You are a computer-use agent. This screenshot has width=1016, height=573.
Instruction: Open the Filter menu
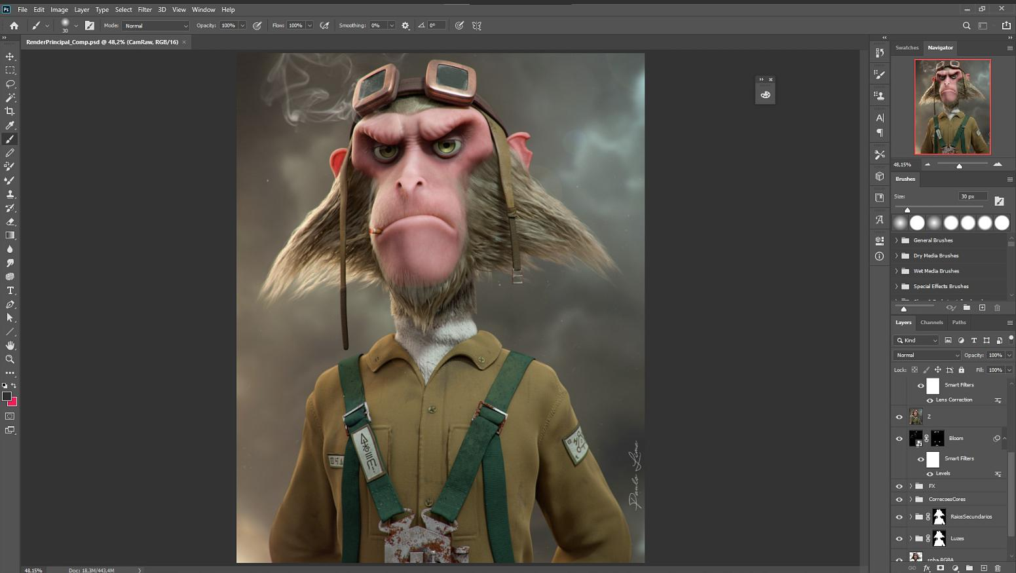[145, 10]
